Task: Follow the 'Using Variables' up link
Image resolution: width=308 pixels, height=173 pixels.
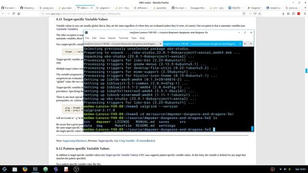Action: coord(127,141)
